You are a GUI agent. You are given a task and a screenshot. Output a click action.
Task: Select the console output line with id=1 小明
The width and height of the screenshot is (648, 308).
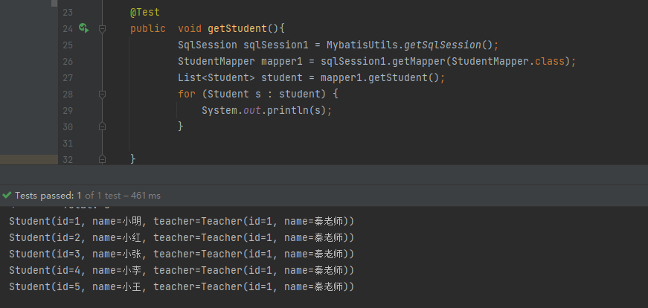182,222
